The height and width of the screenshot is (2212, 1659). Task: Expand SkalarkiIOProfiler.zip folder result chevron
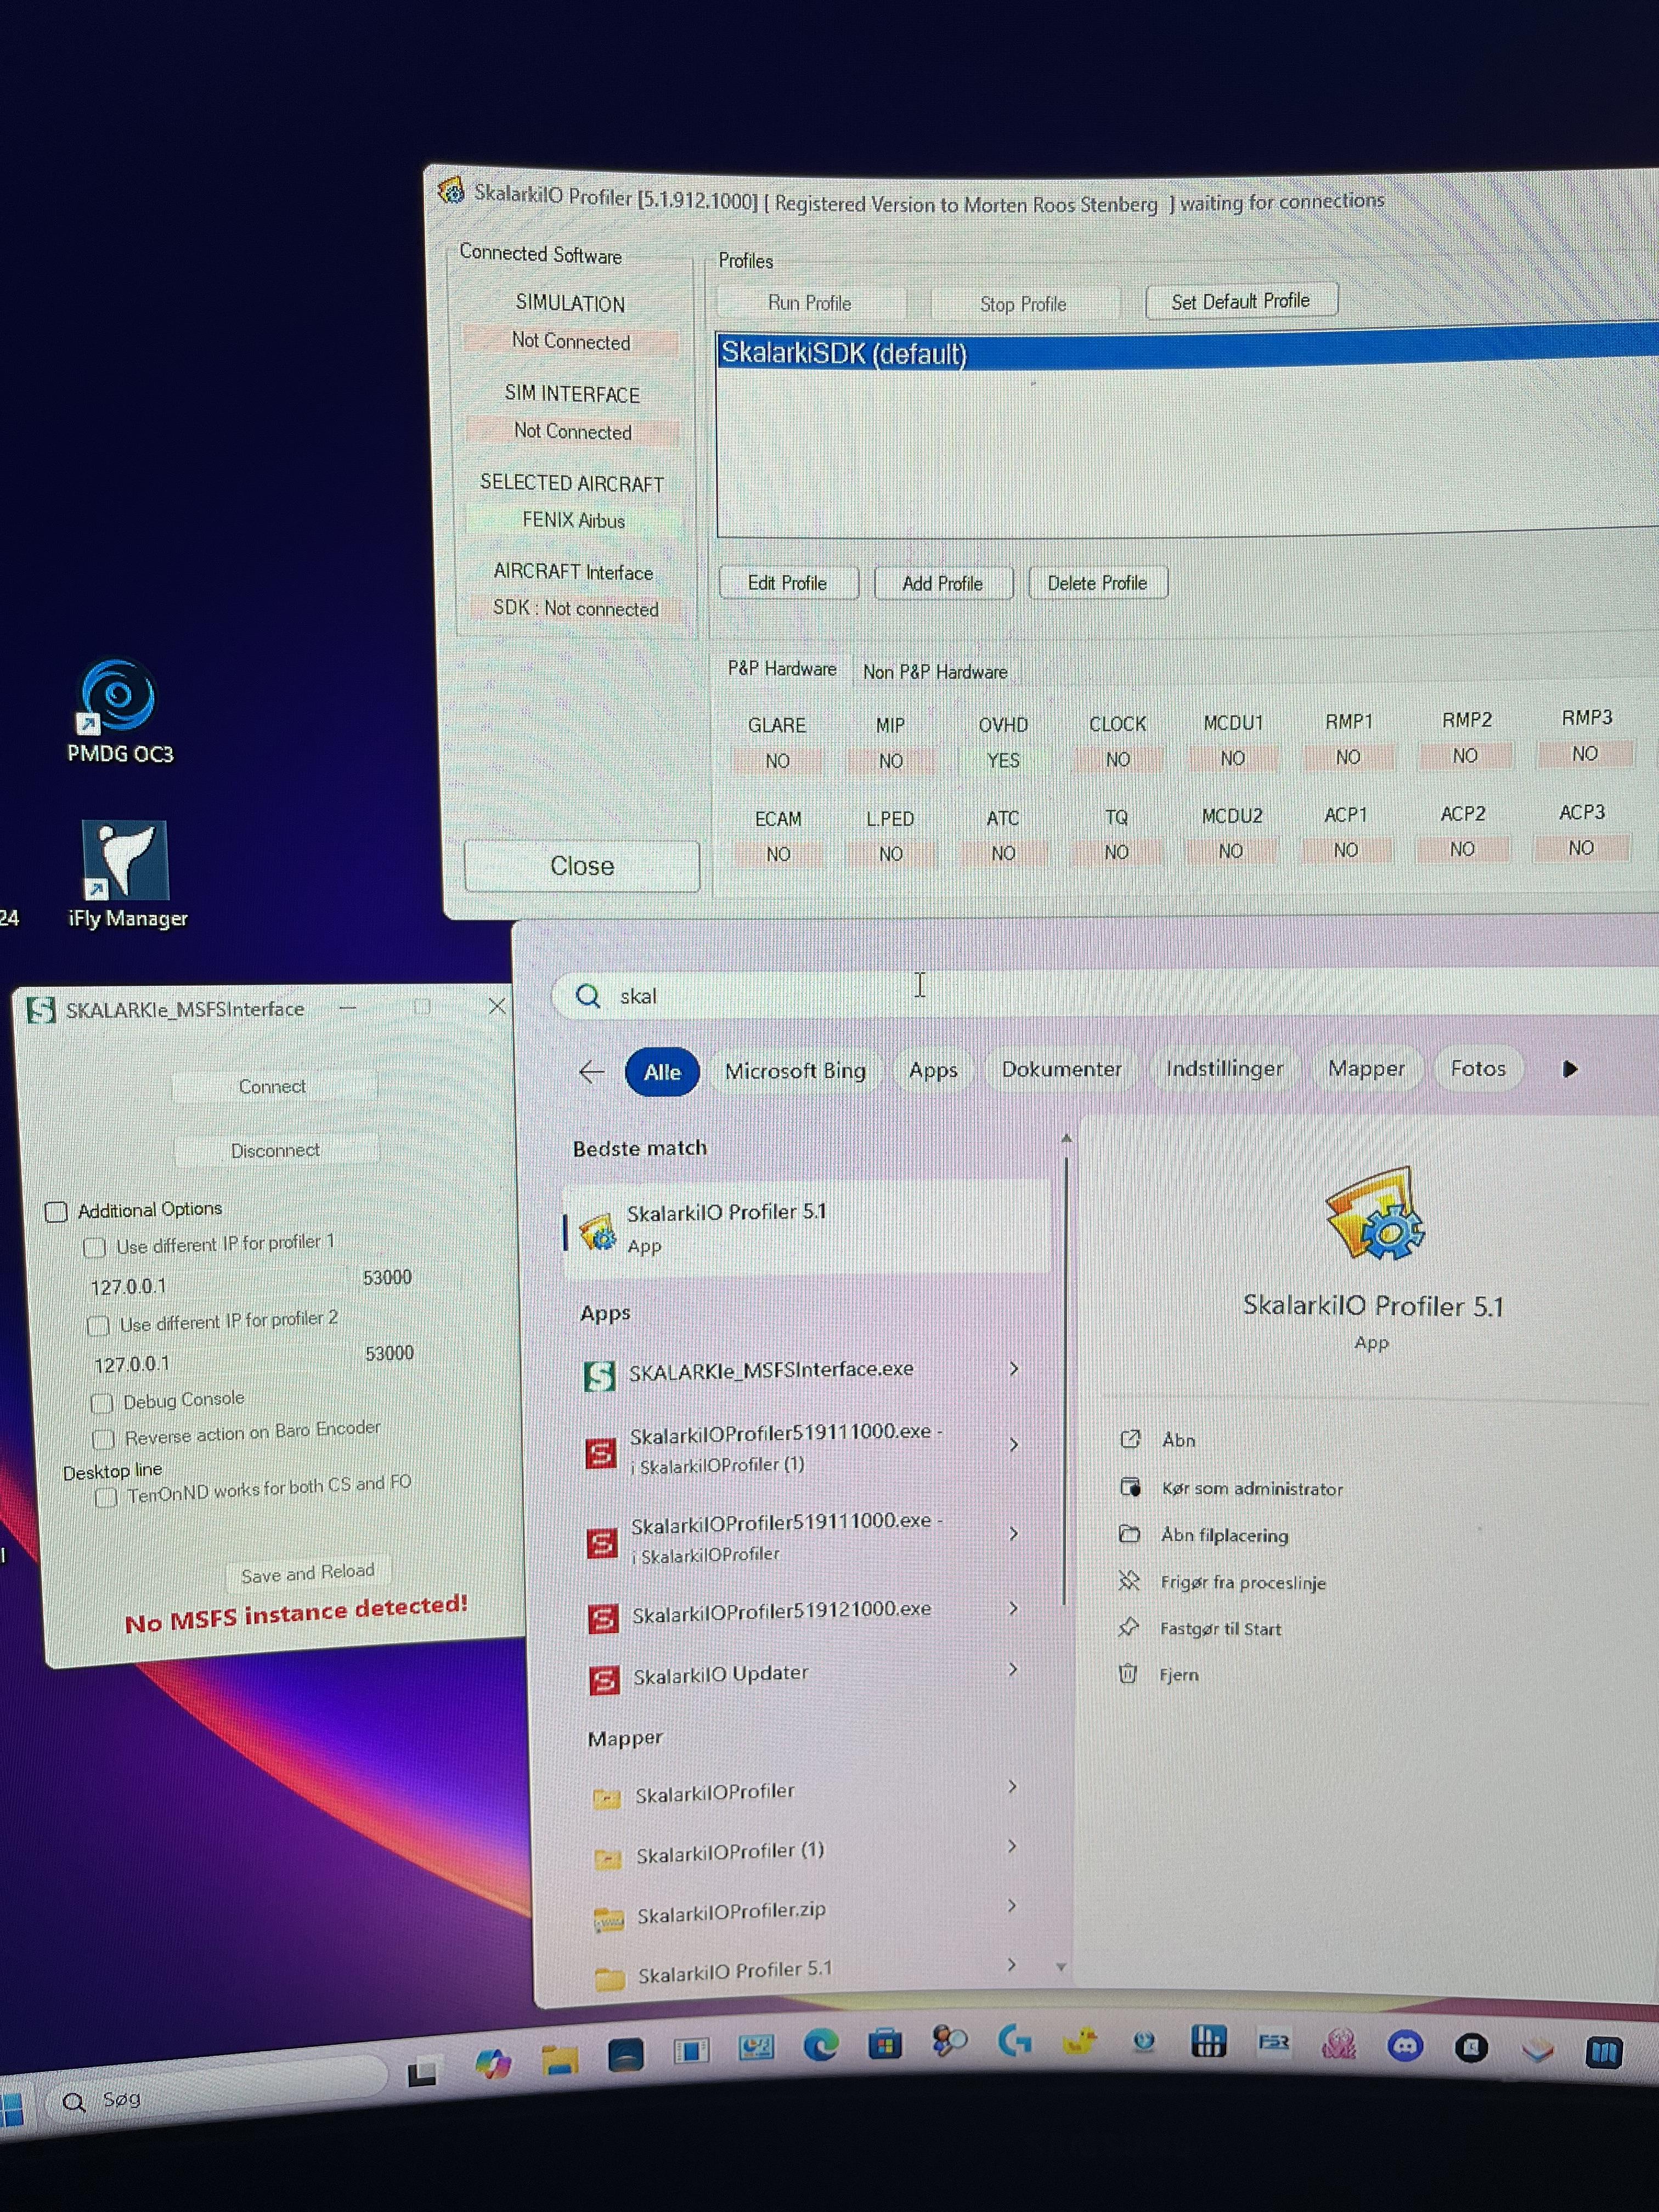click(1012, 1905)
